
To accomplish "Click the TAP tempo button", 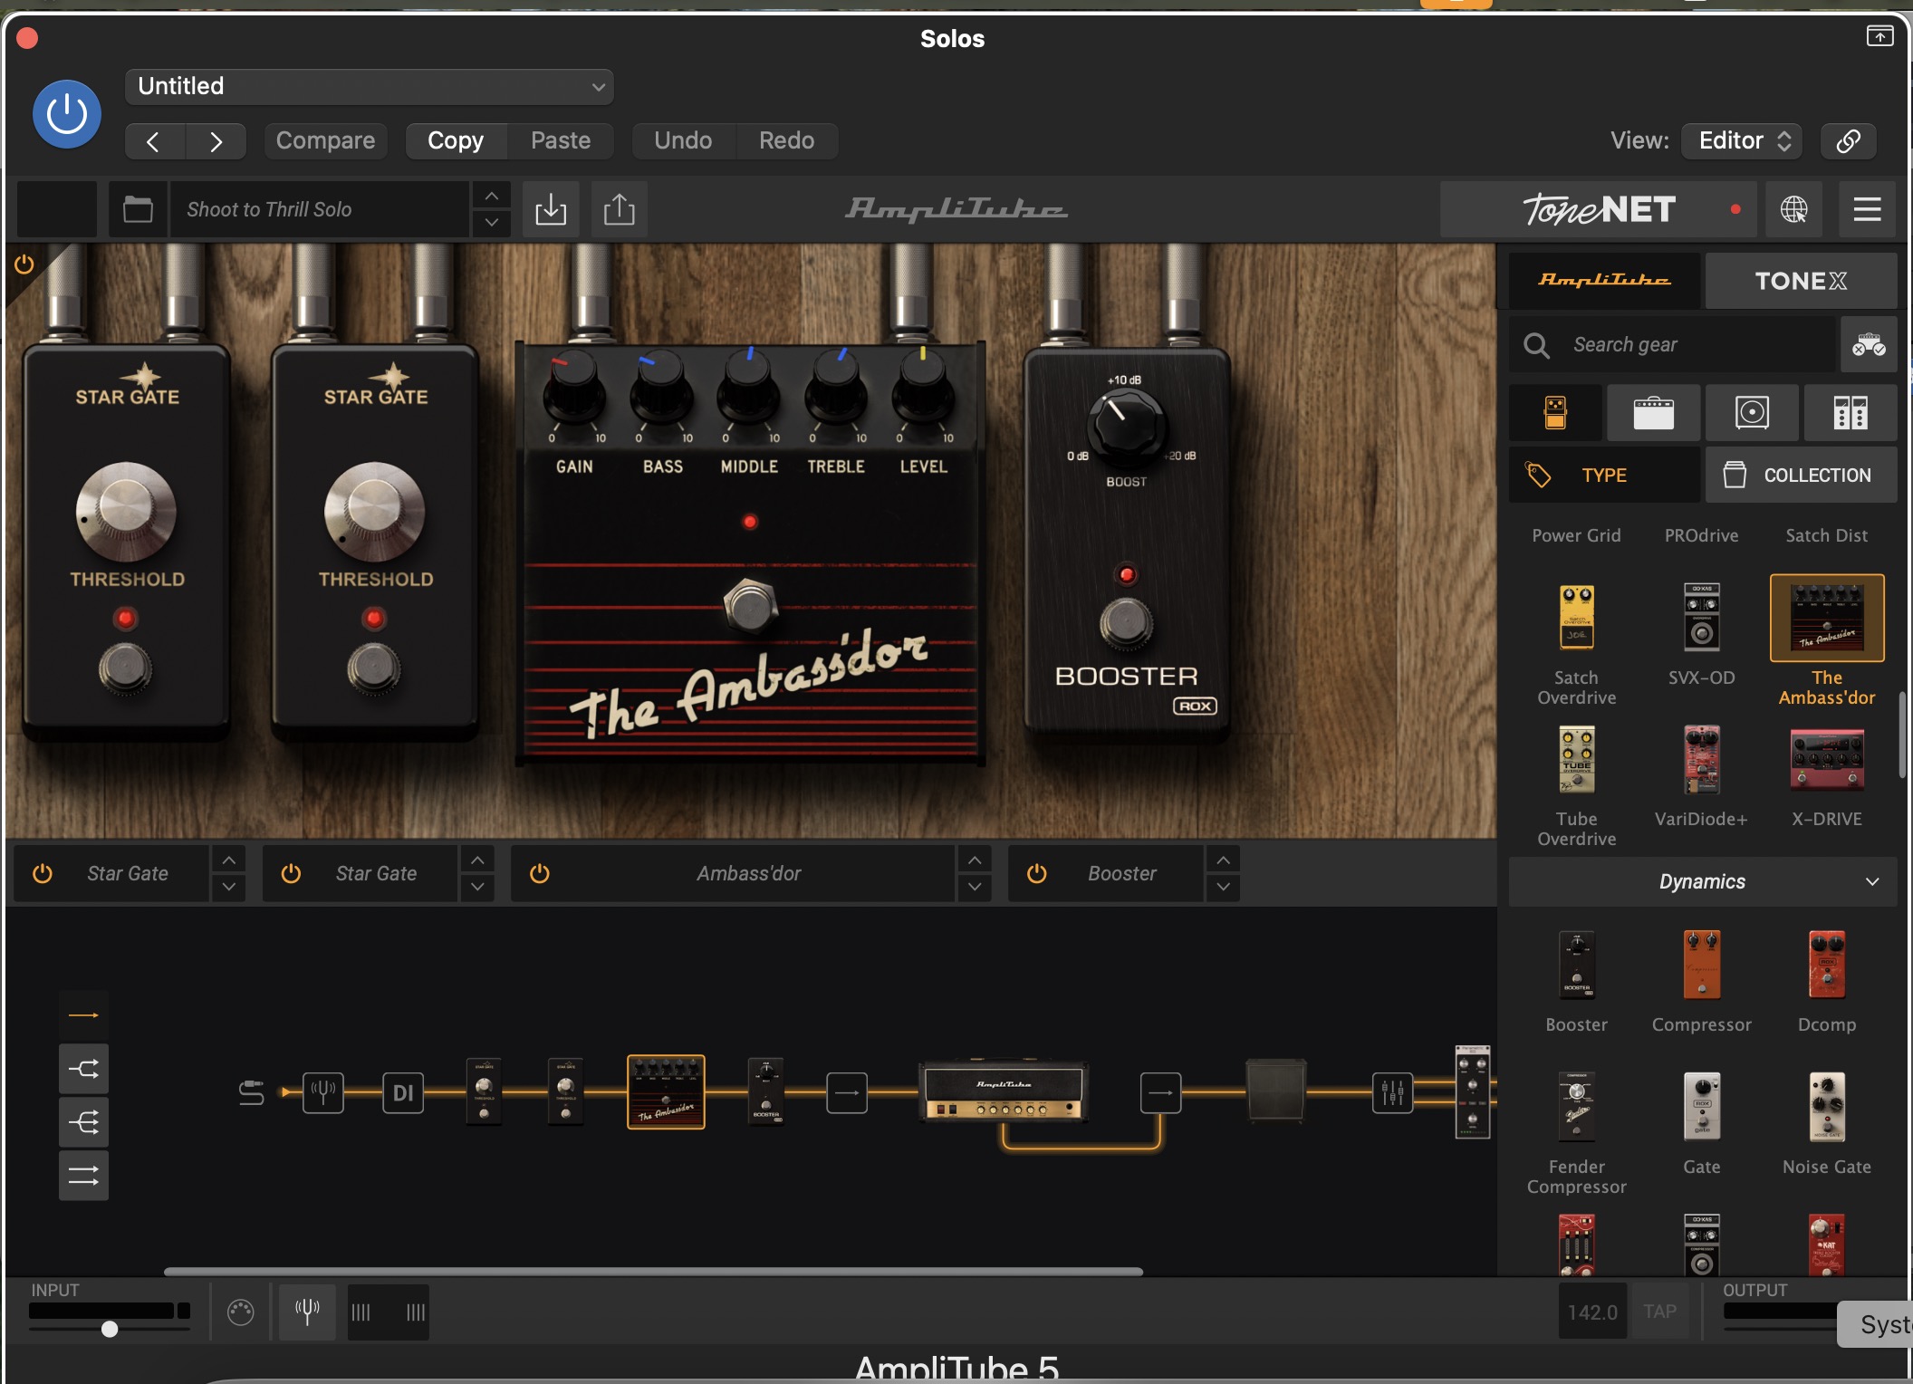I will tap(1659, 1312).
